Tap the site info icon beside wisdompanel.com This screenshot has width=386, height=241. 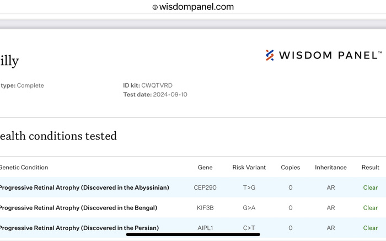[155, 7]
